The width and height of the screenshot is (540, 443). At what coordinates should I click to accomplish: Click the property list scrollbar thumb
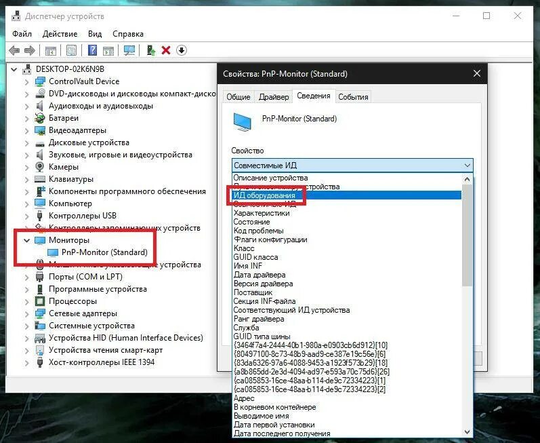[x=467, y=235]
